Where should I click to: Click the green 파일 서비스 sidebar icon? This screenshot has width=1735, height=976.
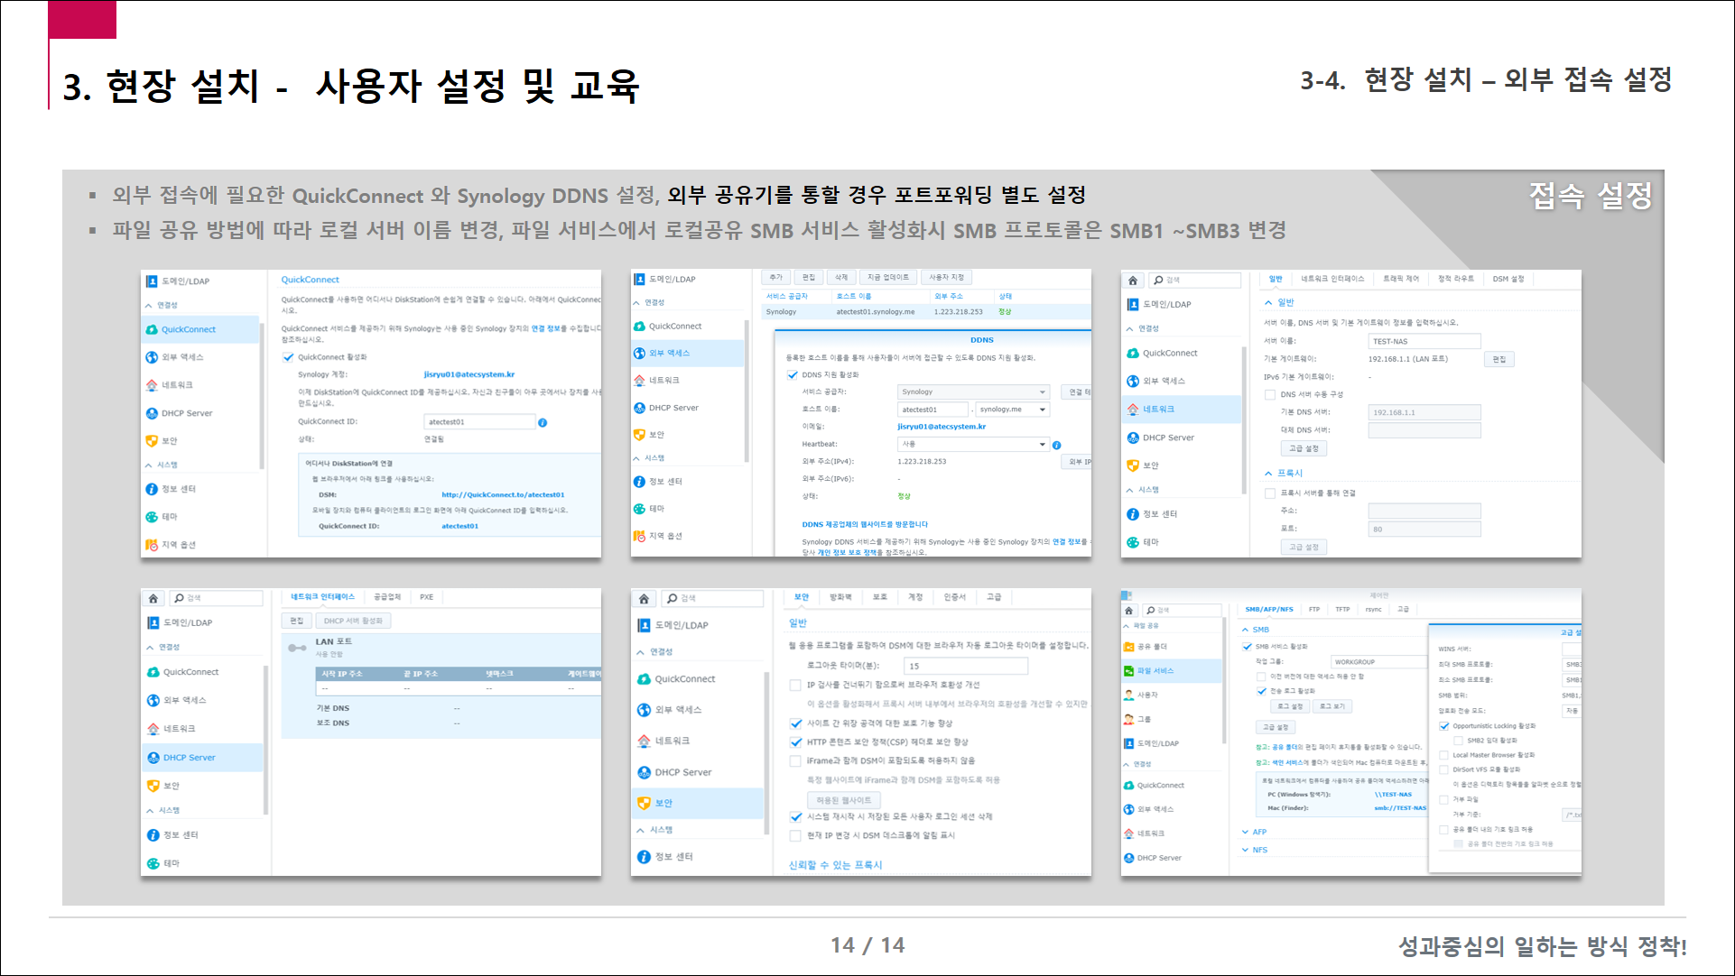[x=1128, y=670]
